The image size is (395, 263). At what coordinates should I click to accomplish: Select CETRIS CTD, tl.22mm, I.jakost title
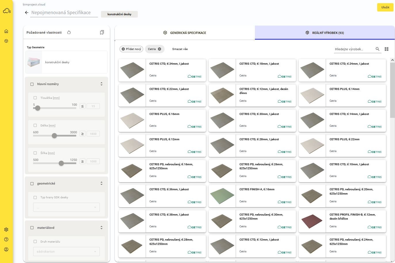pos(169,89)
